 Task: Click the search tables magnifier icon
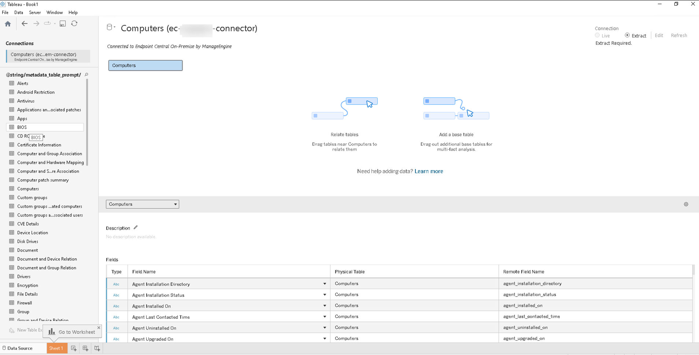(86, 75)
